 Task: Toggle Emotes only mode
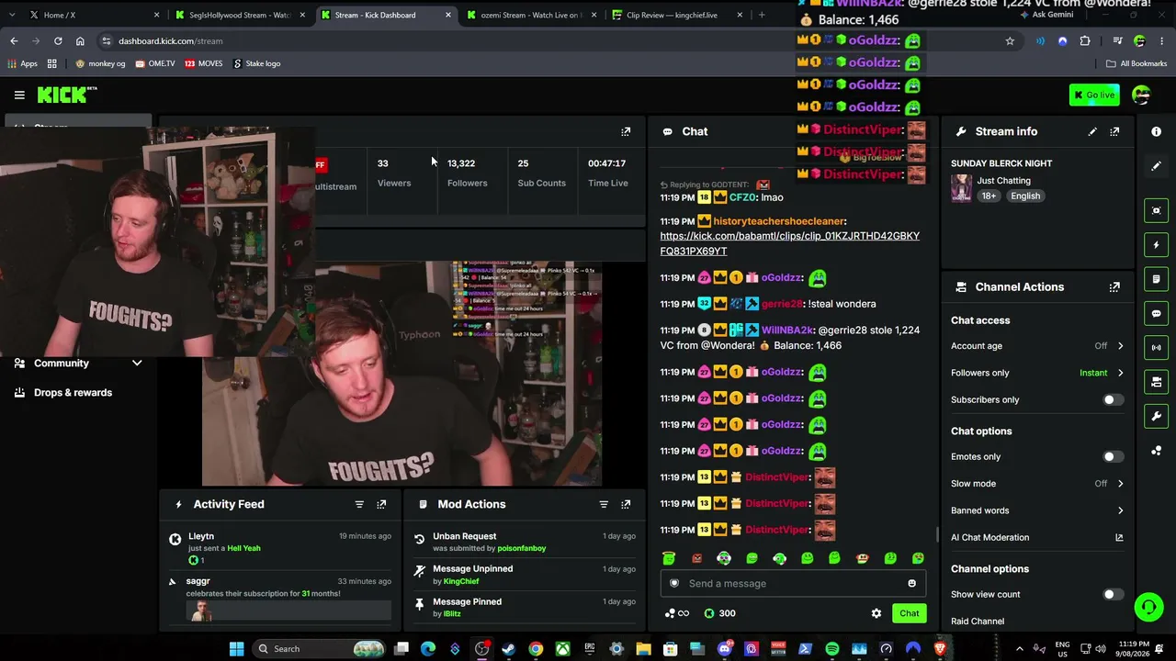tap(1113, 456)
